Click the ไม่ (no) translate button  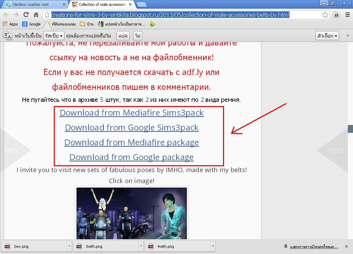pos(138,35)
